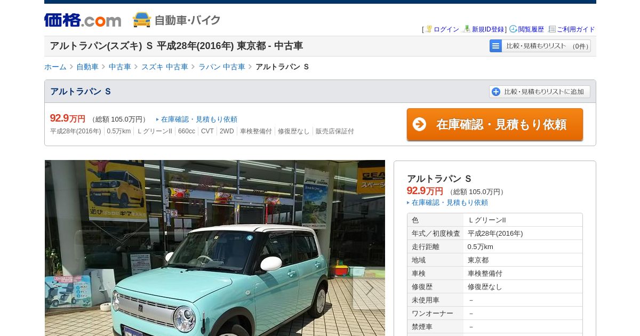Image resolution: width=640 pixels, height=336 pixels.
Task: Click 2WD in the summary spec line
Action: 227,131
